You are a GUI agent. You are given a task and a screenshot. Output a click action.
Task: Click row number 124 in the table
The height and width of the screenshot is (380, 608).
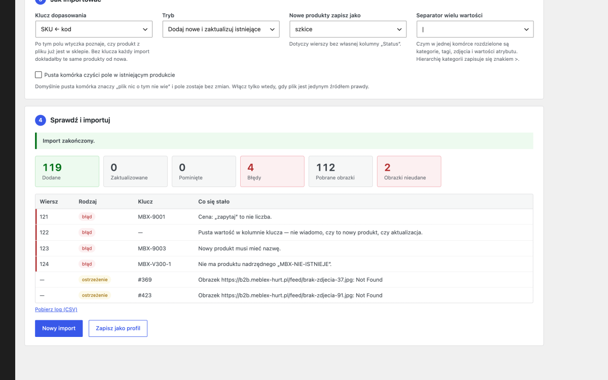coord(45,264)
